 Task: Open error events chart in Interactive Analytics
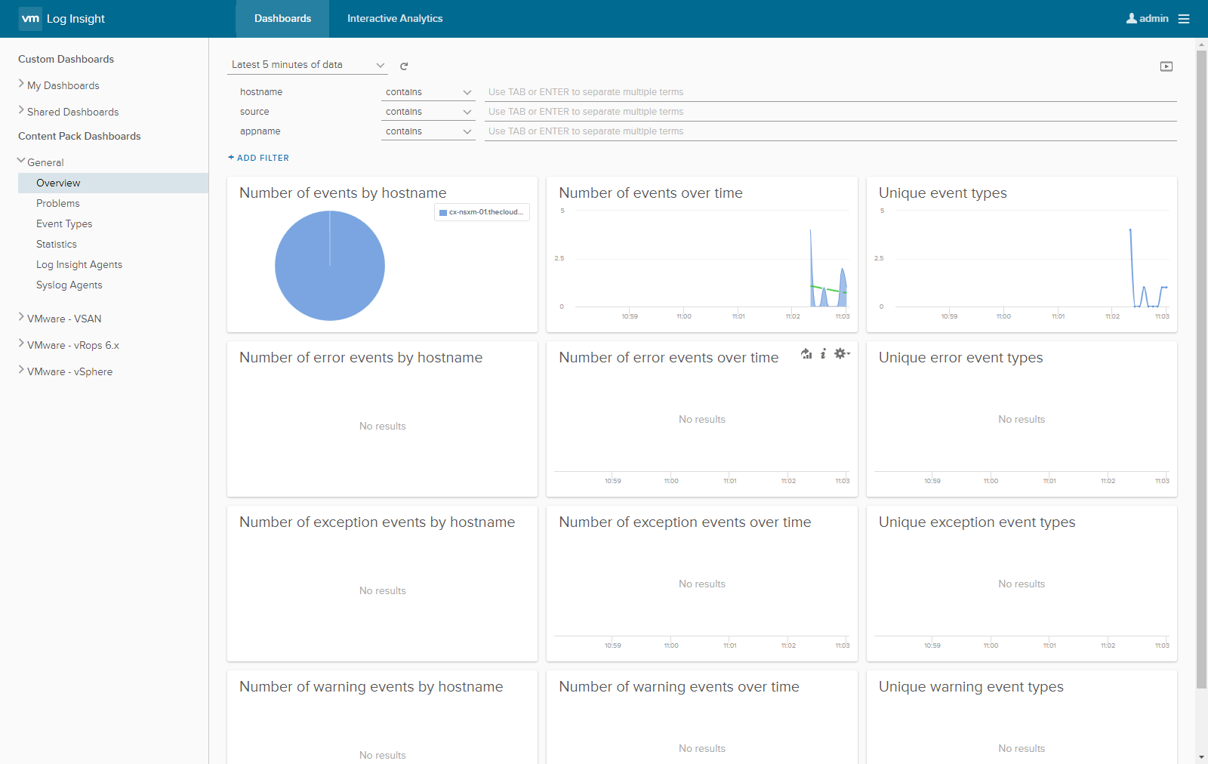(x=806, y=354)
